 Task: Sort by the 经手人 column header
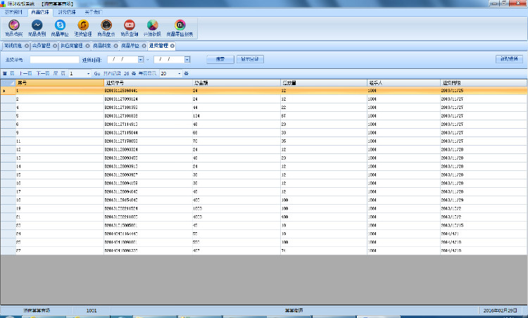point(404,83)
